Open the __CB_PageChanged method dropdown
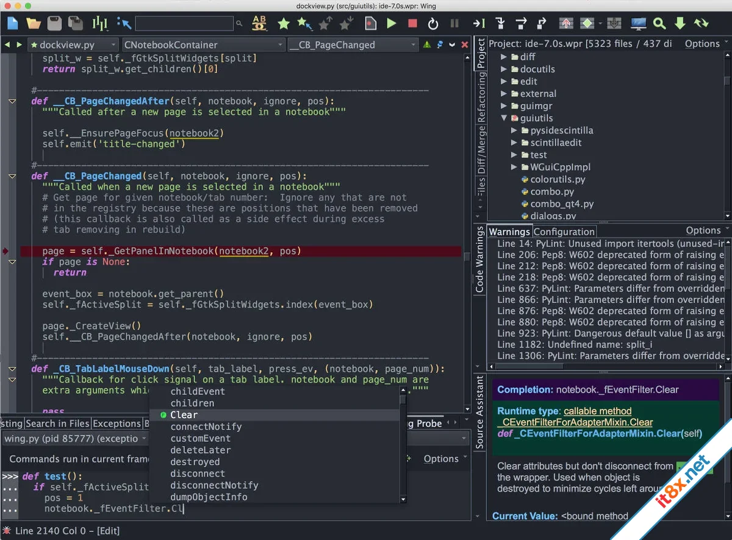Viewport: 732px width, 540px height. pos(353,44)
